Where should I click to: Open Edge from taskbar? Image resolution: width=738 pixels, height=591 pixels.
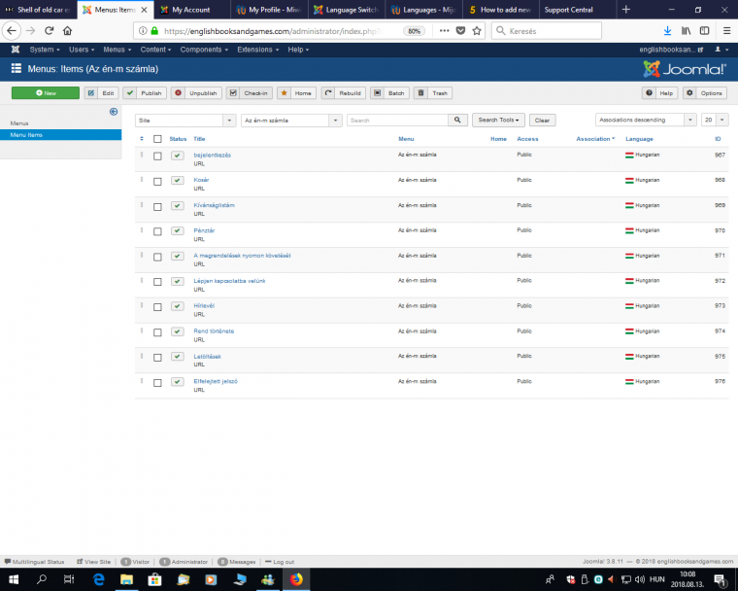pyautogui.click(x=98, y=579)
